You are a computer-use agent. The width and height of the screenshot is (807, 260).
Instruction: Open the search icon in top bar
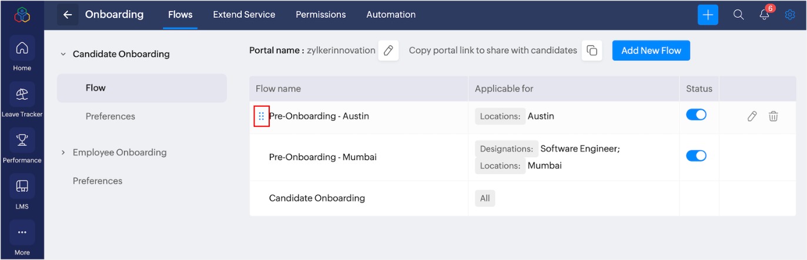coord(739,15)
